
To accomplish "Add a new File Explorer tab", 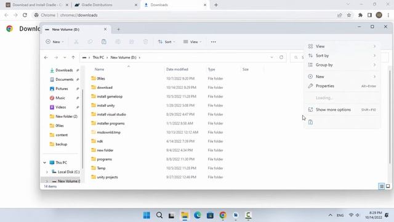I will click(x=118, y=30).
